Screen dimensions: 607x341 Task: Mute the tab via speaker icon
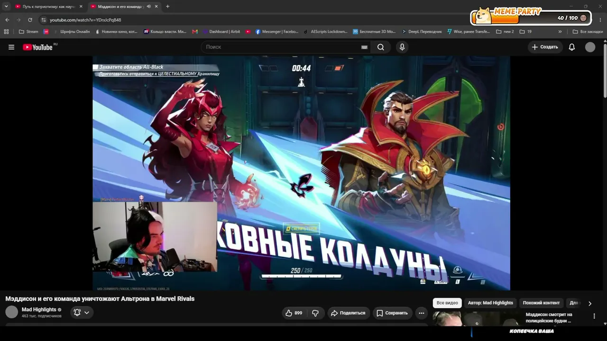[148, 7]
